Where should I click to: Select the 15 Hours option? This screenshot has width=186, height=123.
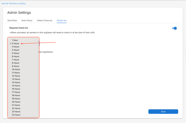pos(23,86)
